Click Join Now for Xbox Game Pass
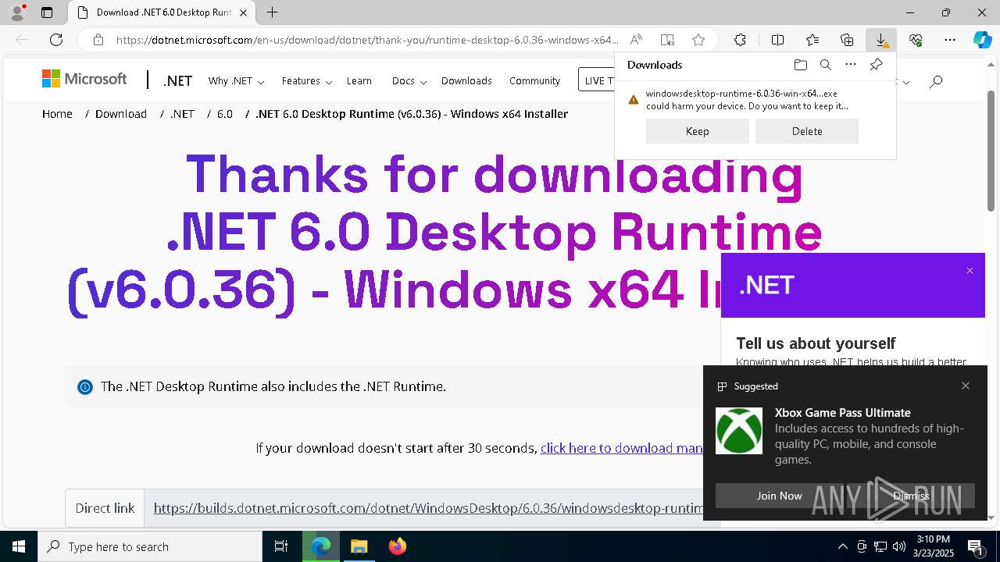Image resolution: width=1000 pixels, height=562 pixels. [779, 496]
